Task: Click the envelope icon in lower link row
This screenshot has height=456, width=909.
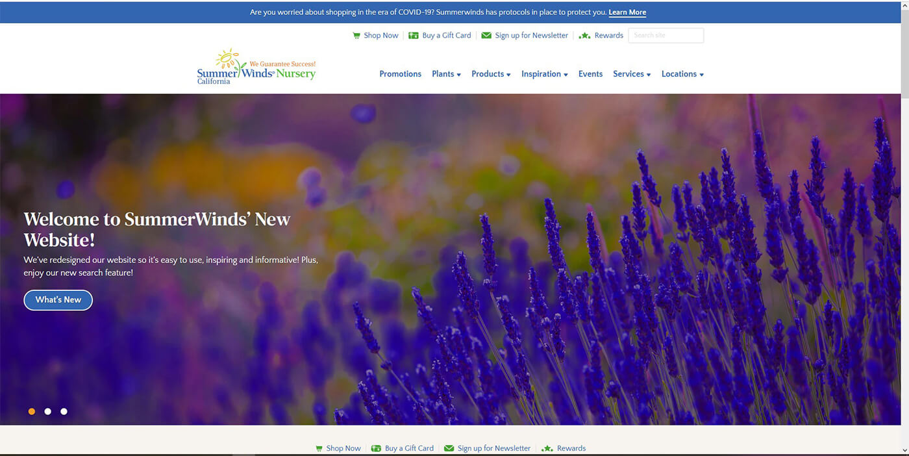Action: coord(449,448)
